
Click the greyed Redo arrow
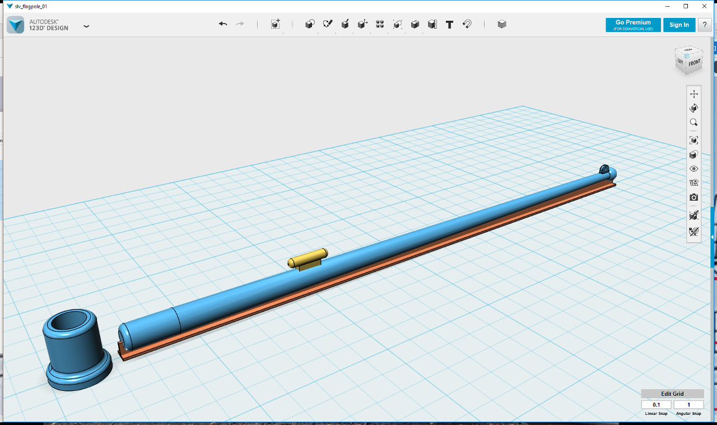point(240,24)
